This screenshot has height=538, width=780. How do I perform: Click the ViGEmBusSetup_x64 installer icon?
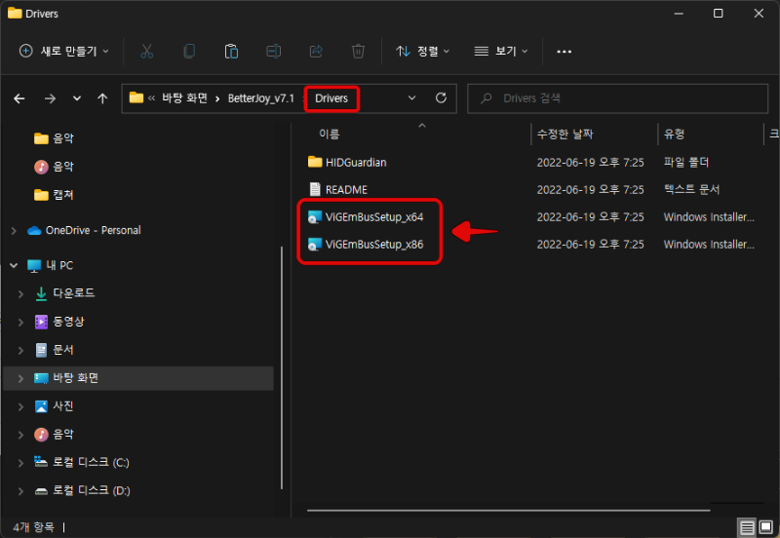(x=315, y=217)
